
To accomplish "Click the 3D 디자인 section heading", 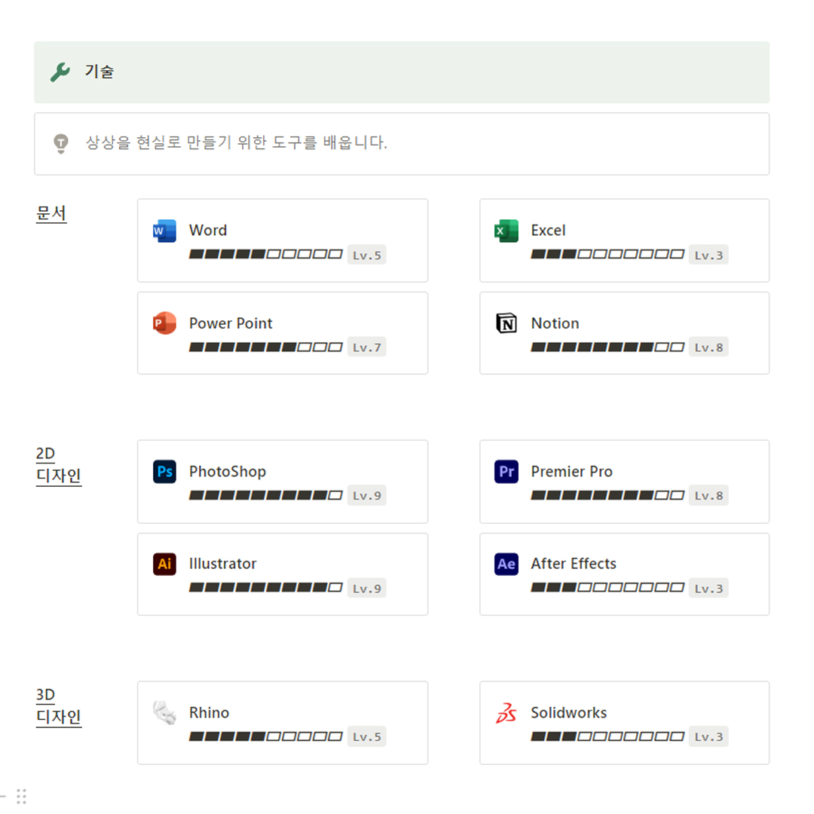I will coord(58,705).
